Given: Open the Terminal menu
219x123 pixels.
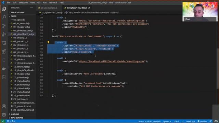Looking at the screenshot, I should pos(53,2).
